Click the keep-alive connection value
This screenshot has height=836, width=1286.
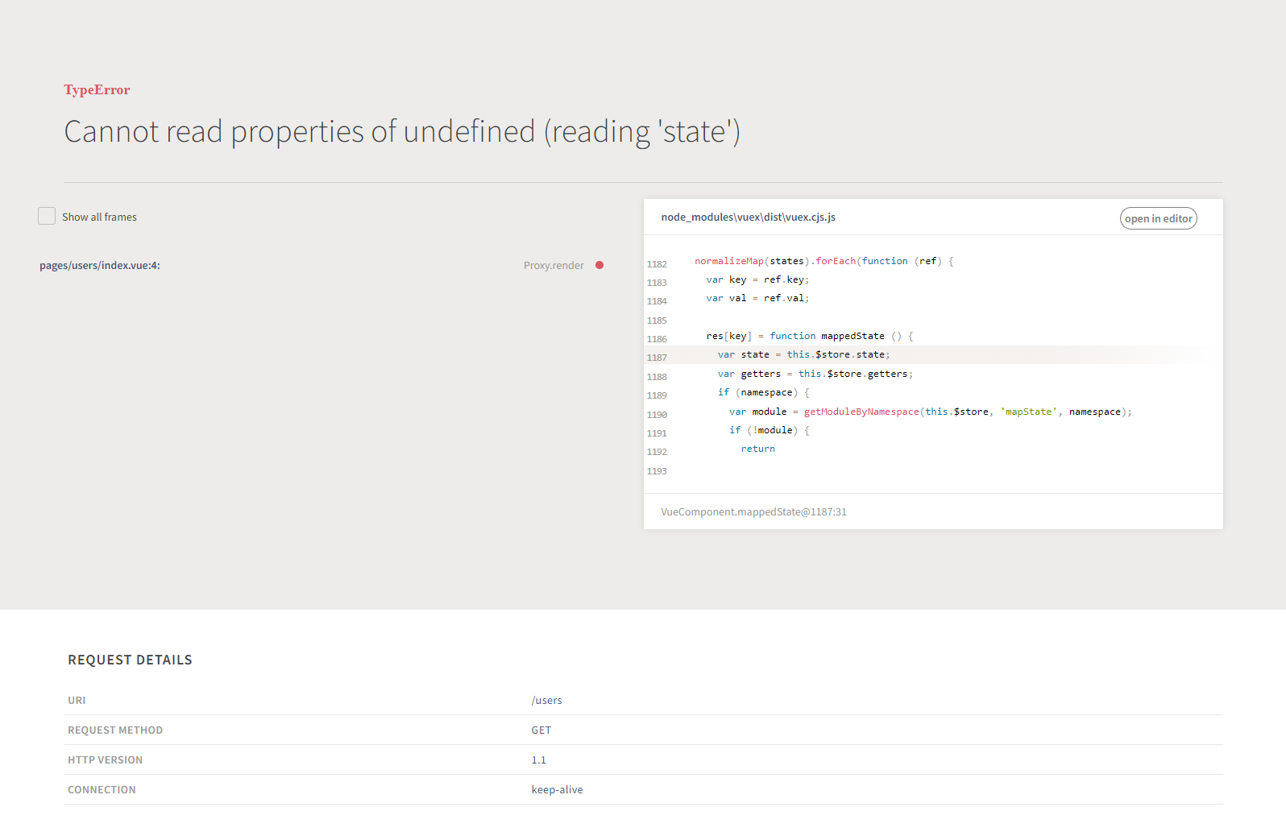click(557, 789)
